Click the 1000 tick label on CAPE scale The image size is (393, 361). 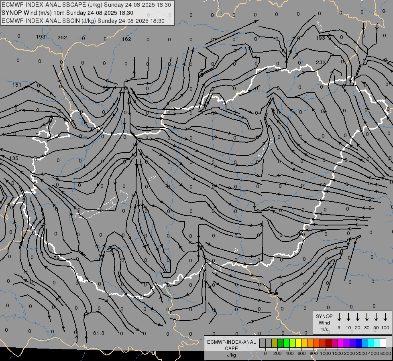tap(326, 353)
